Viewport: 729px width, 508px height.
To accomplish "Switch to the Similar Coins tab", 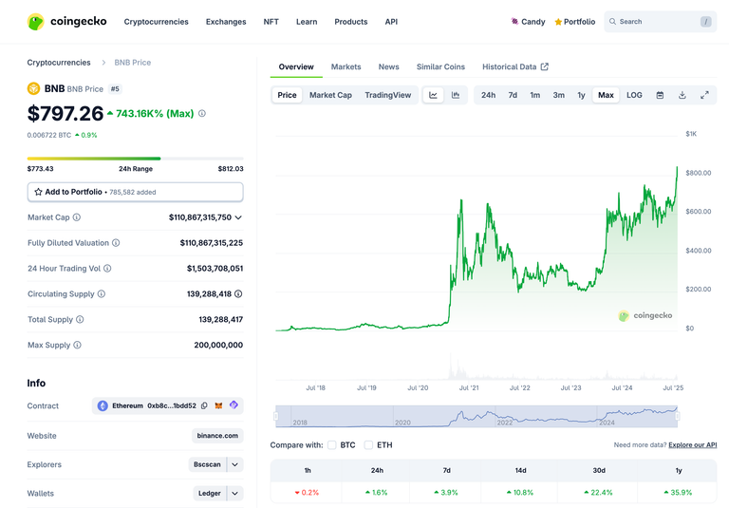I will click(440, 66).
